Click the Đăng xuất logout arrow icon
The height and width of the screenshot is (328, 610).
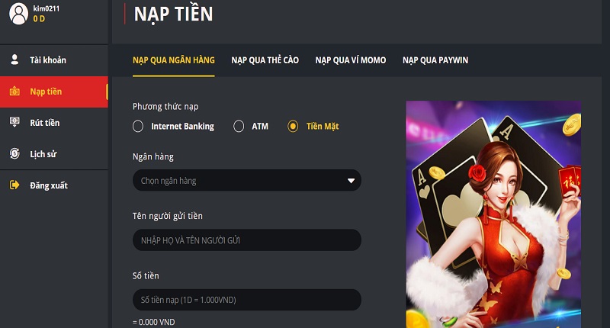[x=14, y=185]
